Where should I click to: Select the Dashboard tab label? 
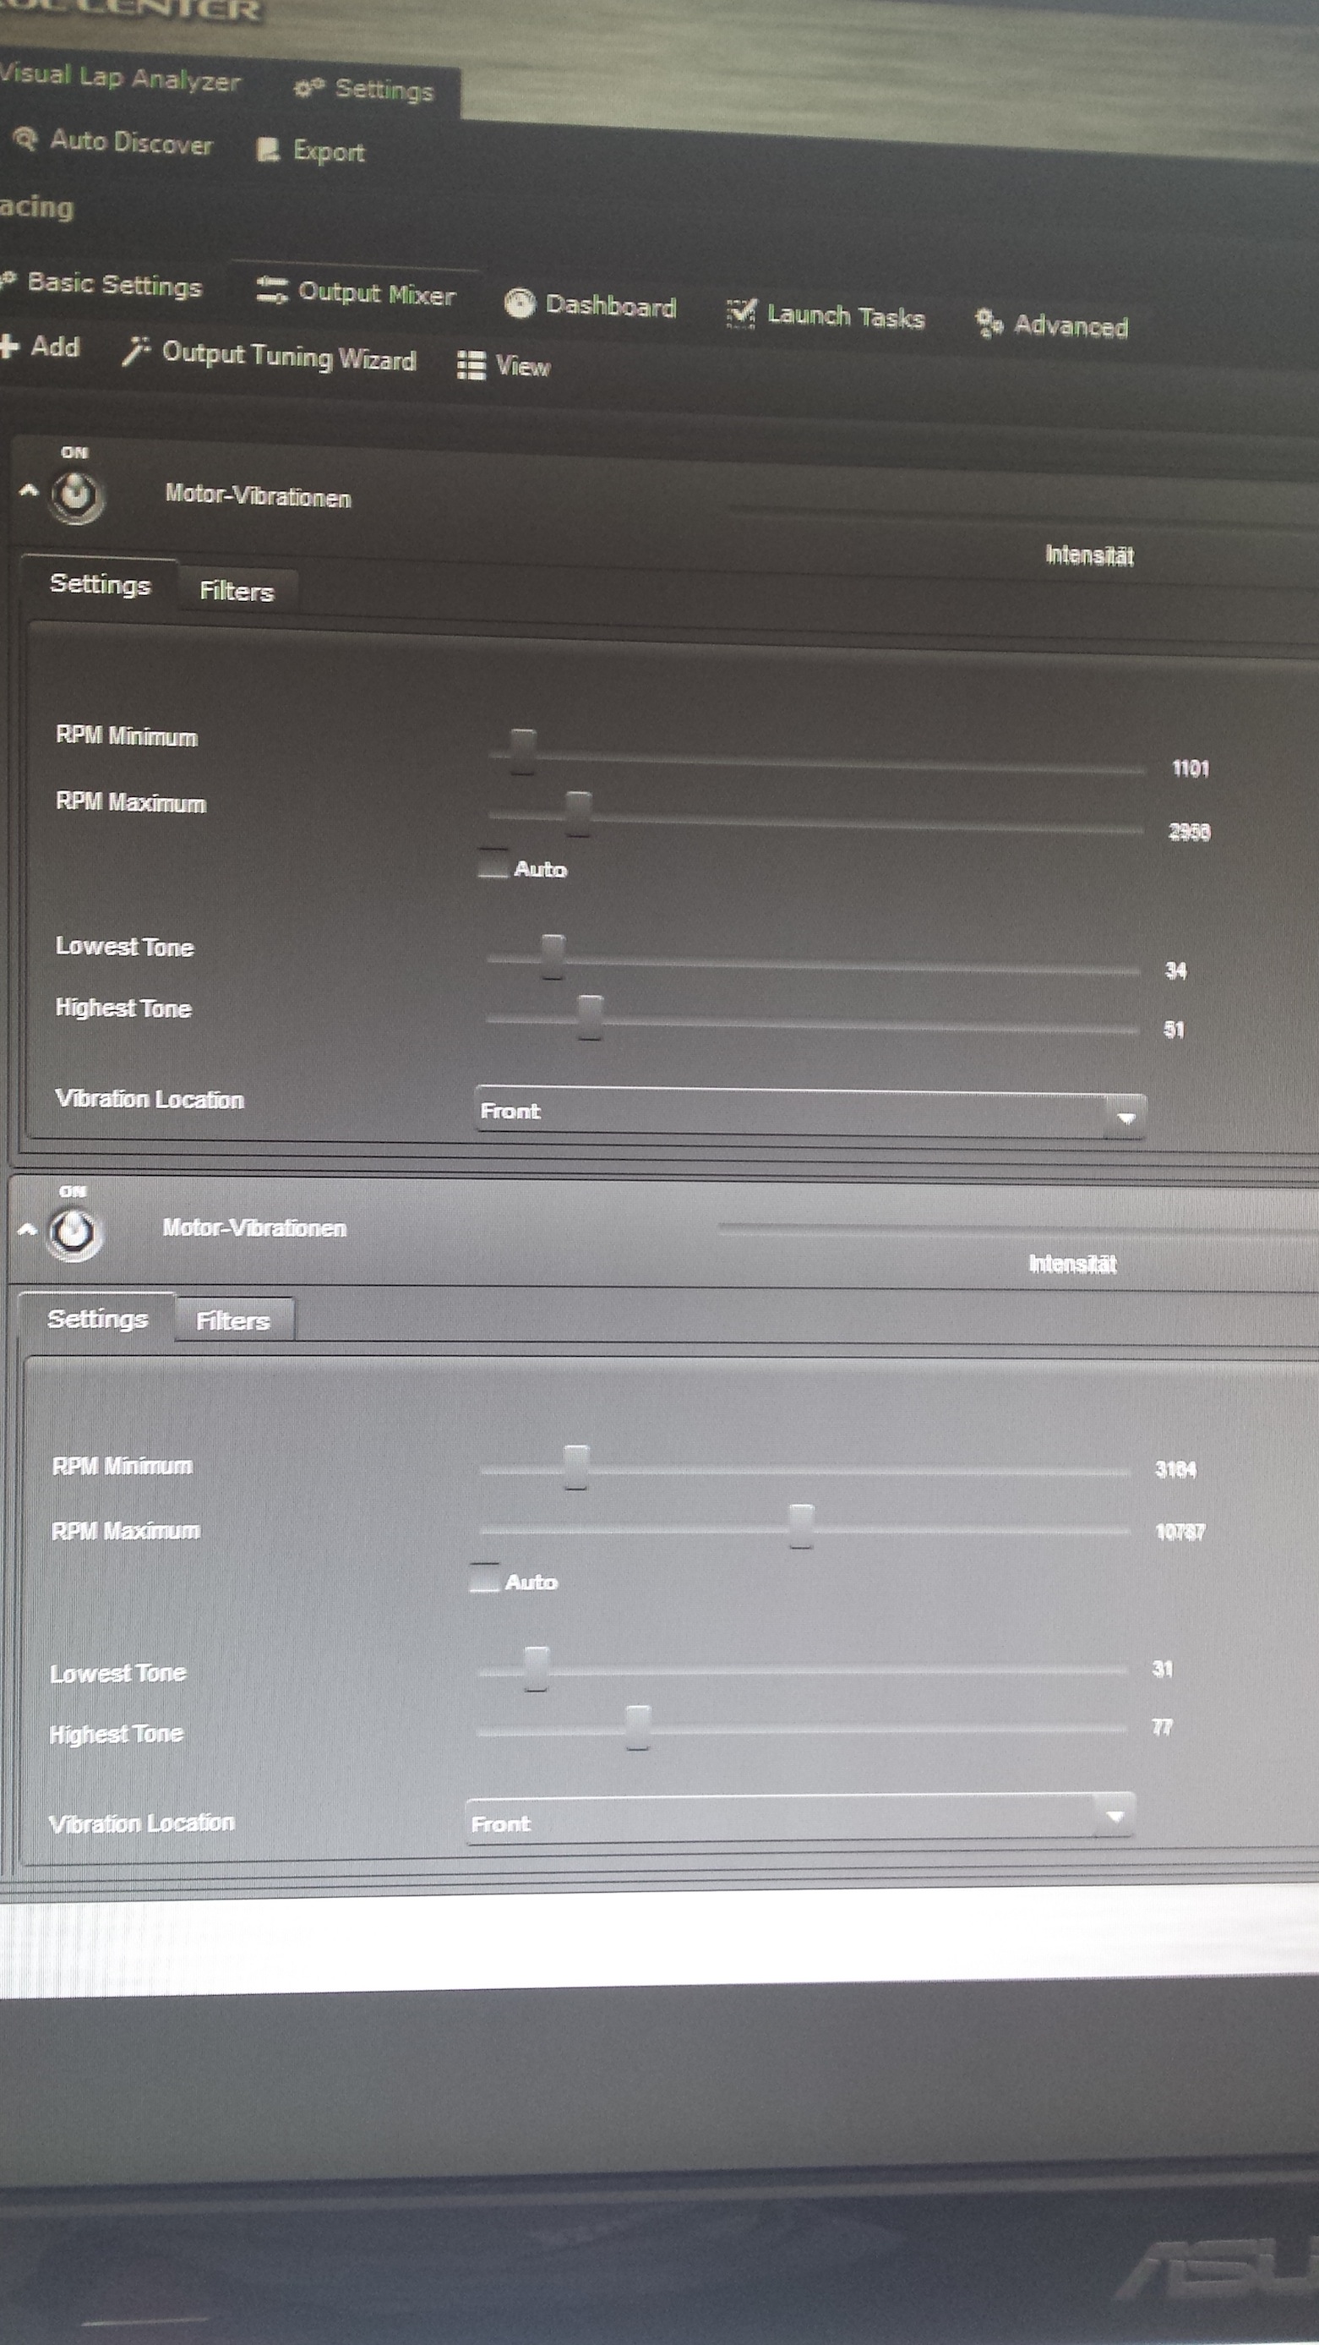pos(610,306)
